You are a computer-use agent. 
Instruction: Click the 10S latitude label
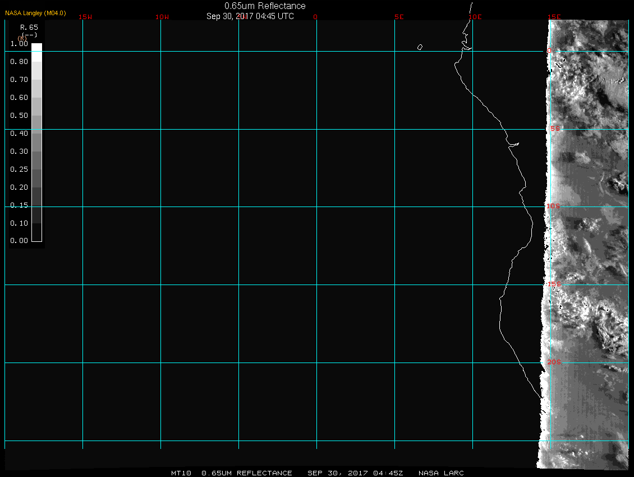pos(553,206)
